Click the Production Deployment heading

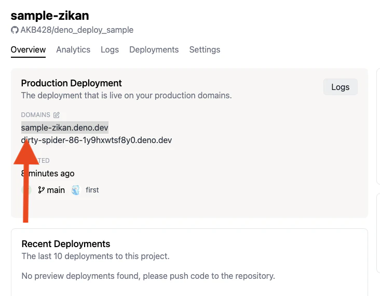click(x=71, y=83)
